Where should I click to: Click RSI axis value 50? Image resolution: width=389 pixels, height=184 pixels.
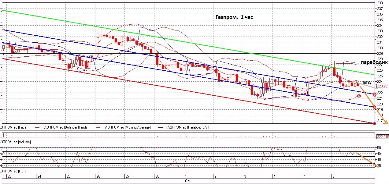[379, 148]
